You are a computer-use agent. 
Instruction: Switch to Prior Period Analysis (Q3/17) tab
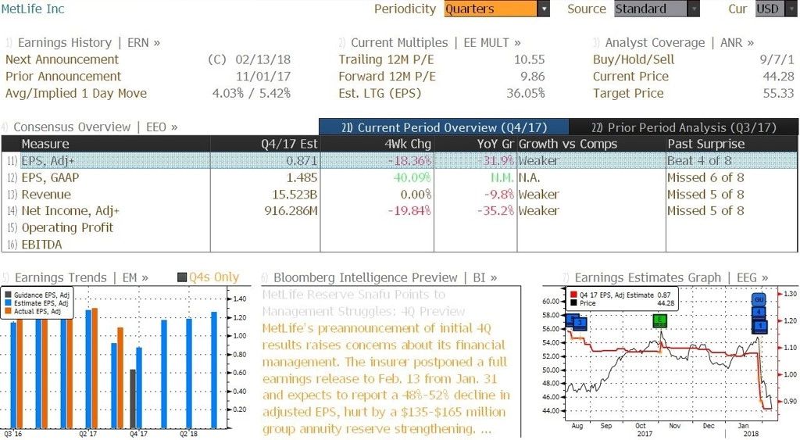click(x=683, y=127)
